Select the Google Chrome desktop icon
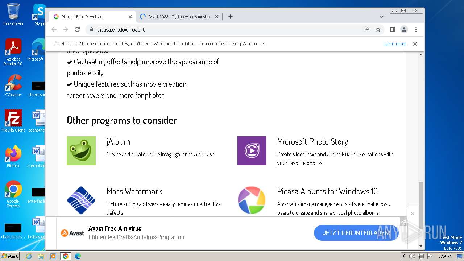Image resolution: width=464 pixels, height=261 pixels. tap(13, 194)
